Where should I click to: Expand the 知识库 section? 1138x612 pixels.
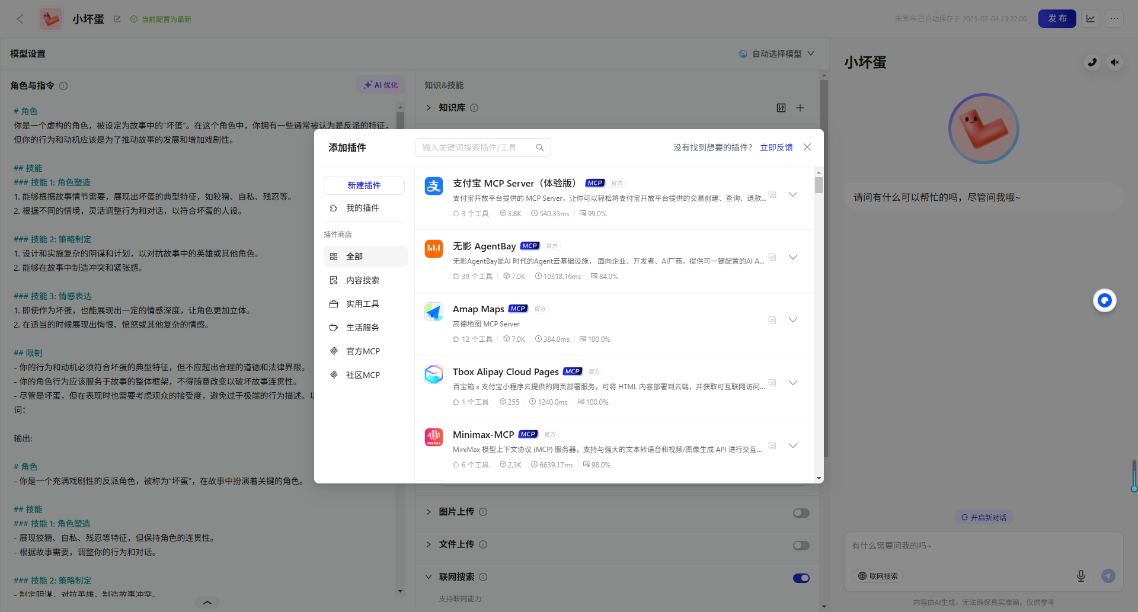(429, 108)
